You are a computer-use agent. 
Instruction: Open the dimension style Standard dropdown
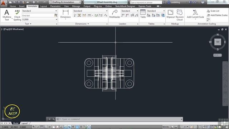pyautogui.click(x=90, y=11)
